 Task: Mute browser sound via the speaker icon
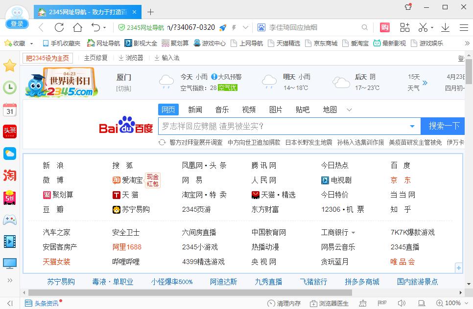point(401,303)
